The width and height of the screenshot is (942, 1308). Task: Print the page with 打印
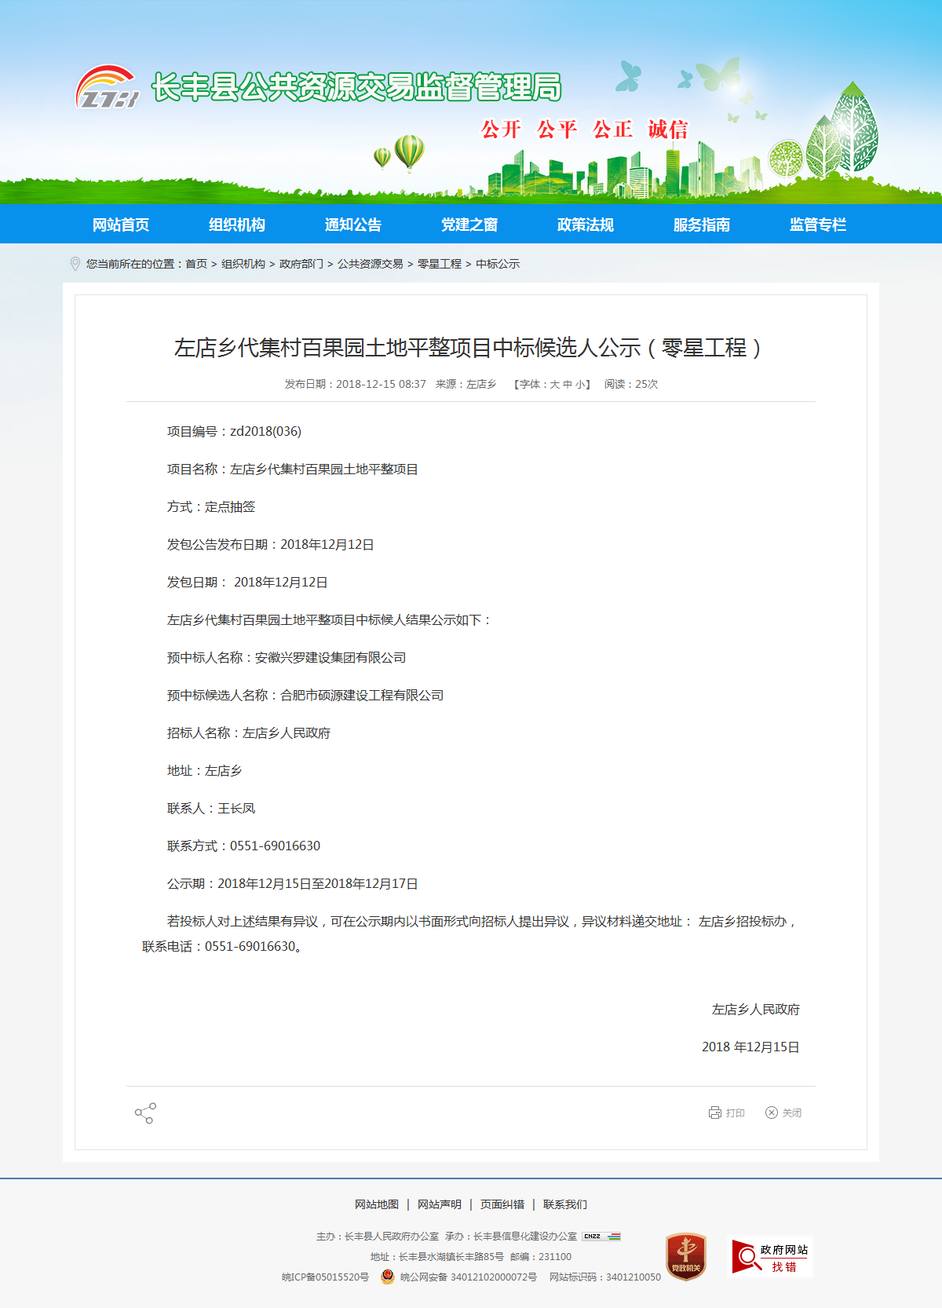727,1113
